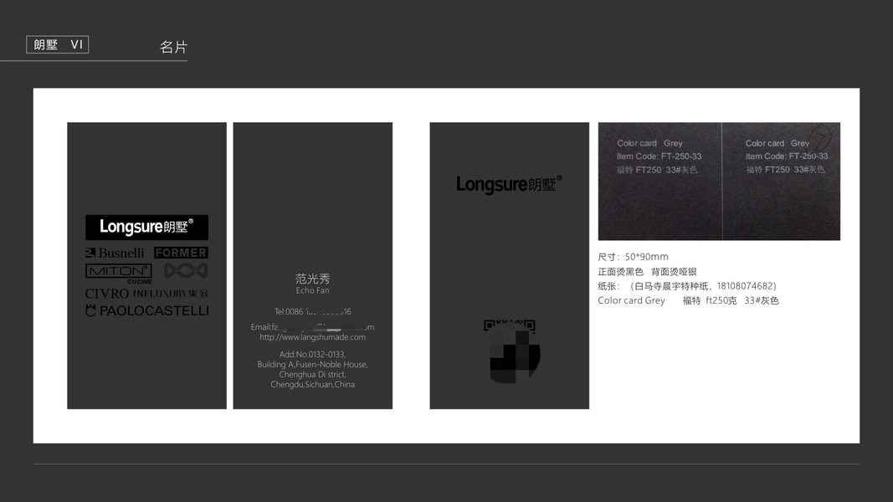893x502 pixels.
Task: Click the 朗墅 VI boxed label
Action: point(58,44)
